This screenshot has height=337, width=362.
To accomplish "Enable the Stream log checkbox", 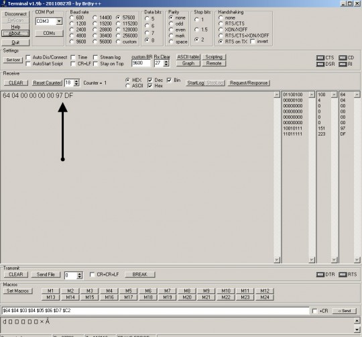I will 95,57.
